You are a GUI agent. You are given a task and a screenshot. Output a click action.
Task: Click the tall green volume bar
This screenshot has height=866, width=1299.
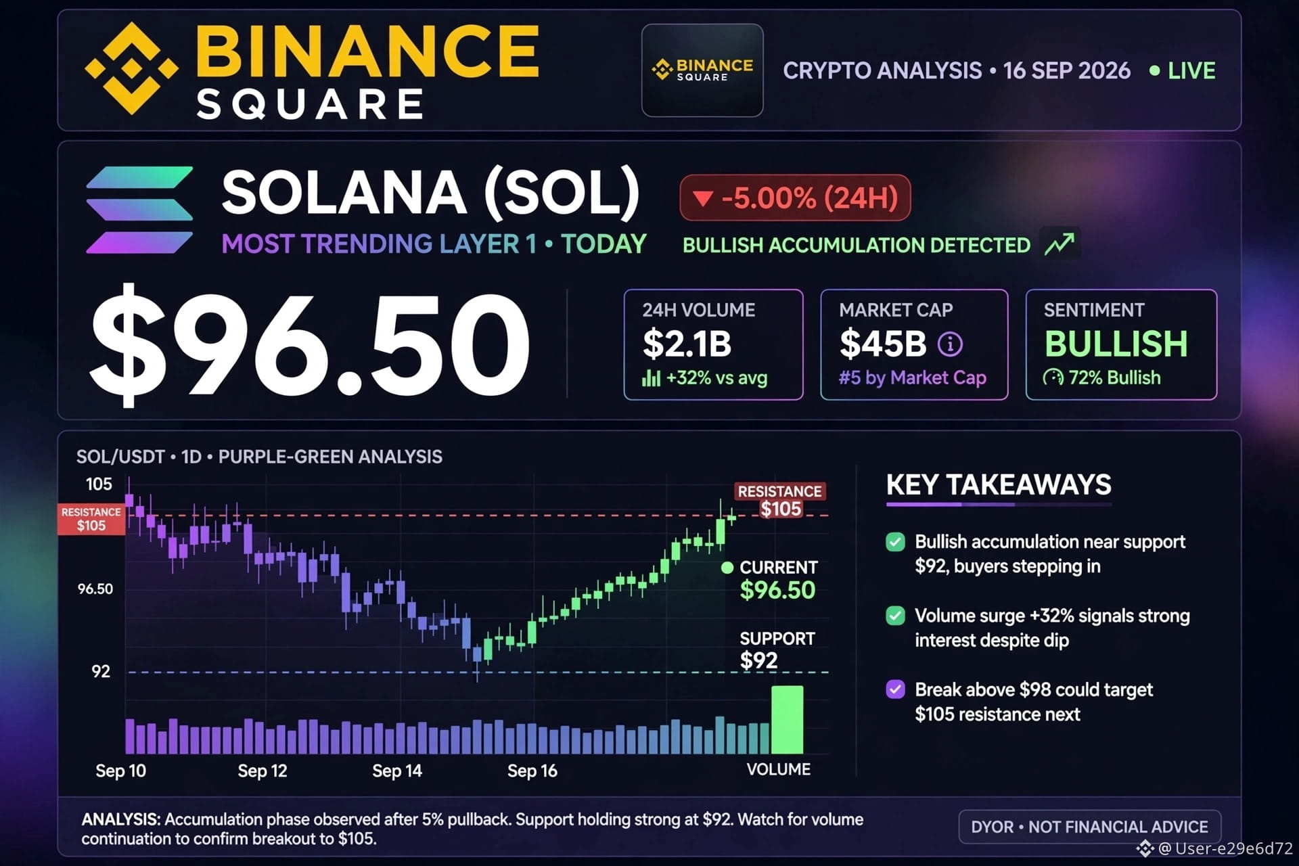coord(787,720)
